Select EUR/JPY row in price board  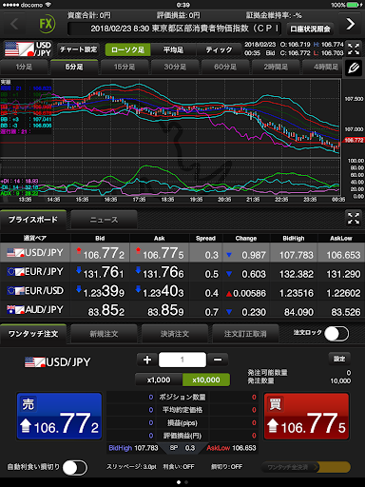point(182,272)
